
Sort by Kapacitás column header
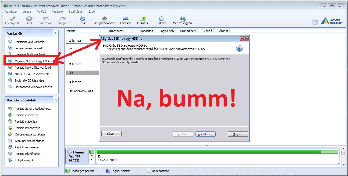click(143, 31)
